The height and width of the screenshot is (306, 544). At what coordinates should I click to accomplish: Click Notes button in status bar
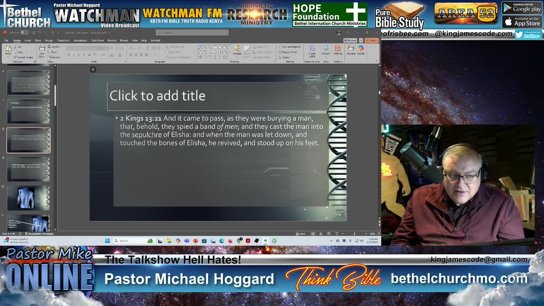coord(300,234)
